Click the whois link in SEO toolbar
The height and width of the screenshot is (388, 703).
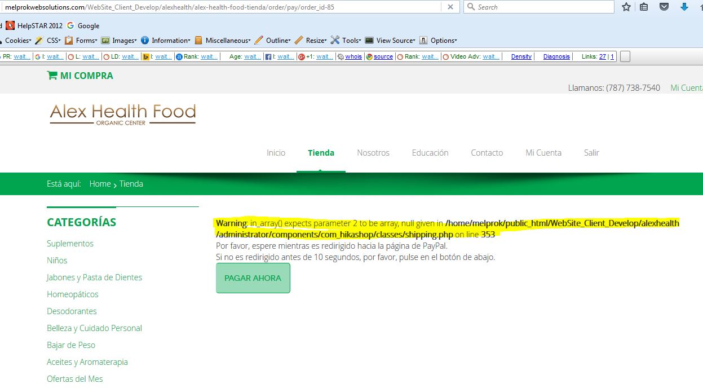point(353,56)
